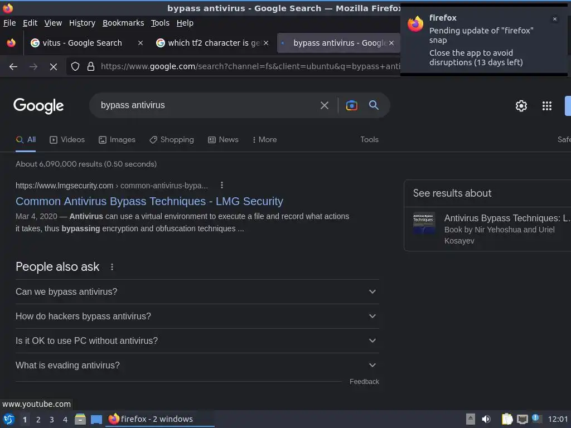Click the firefox - 2 windows taskbar button
The image size is (571, 428).
click(159, 419)
